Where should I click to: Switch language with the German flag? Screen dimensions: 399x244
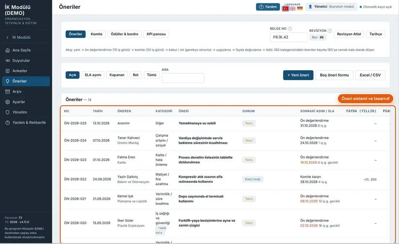(x=300, y=8)
